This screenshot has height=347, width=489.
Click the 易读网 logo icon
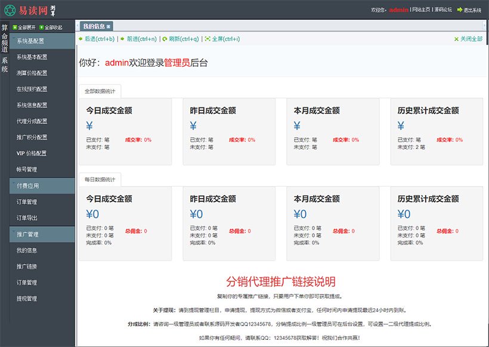point(10,10)
